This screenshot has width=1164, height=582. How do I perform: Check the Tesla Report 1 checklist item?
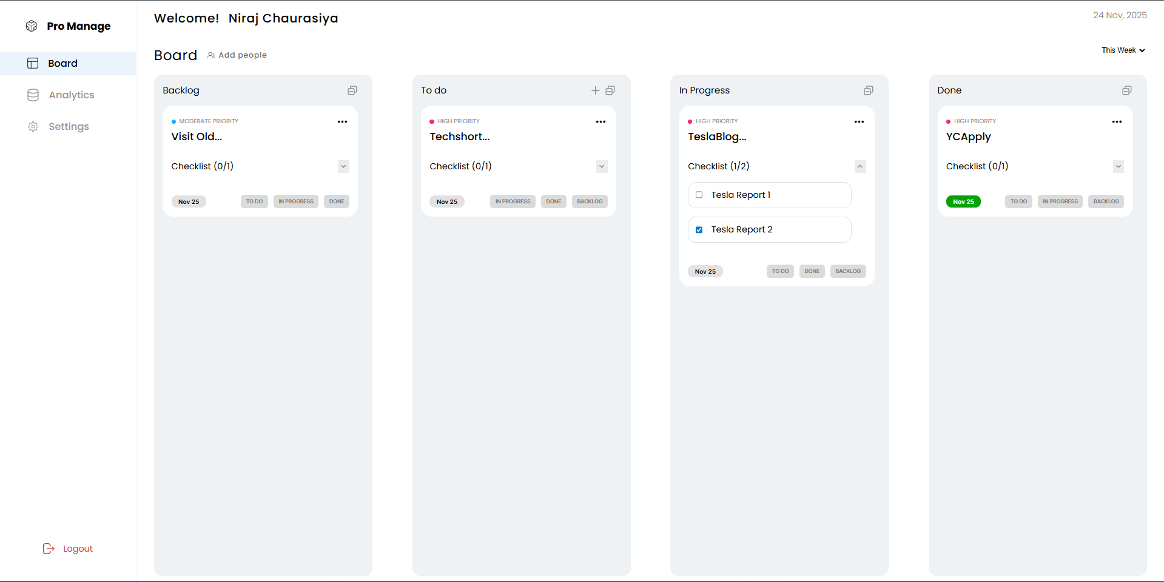pyautogui.click(x=699, y=195)
